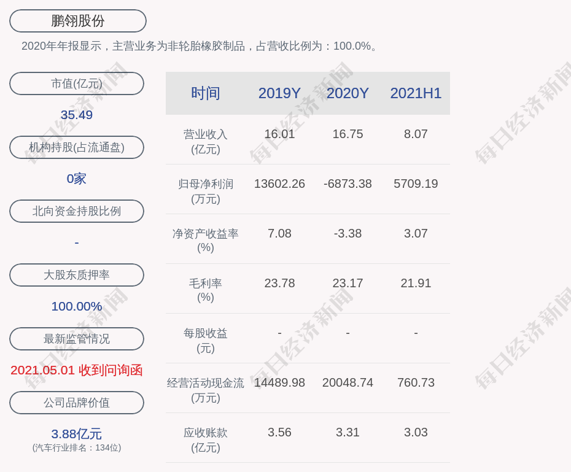The image size is (571, 472).
Task: Click the 归母净利润(万元) row label
Action: 206,192
